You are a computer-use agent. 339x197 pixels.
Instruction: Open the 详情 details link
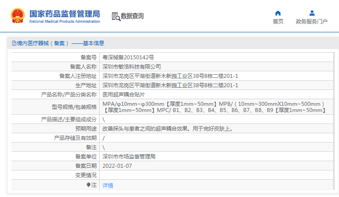tap(108, 185)
